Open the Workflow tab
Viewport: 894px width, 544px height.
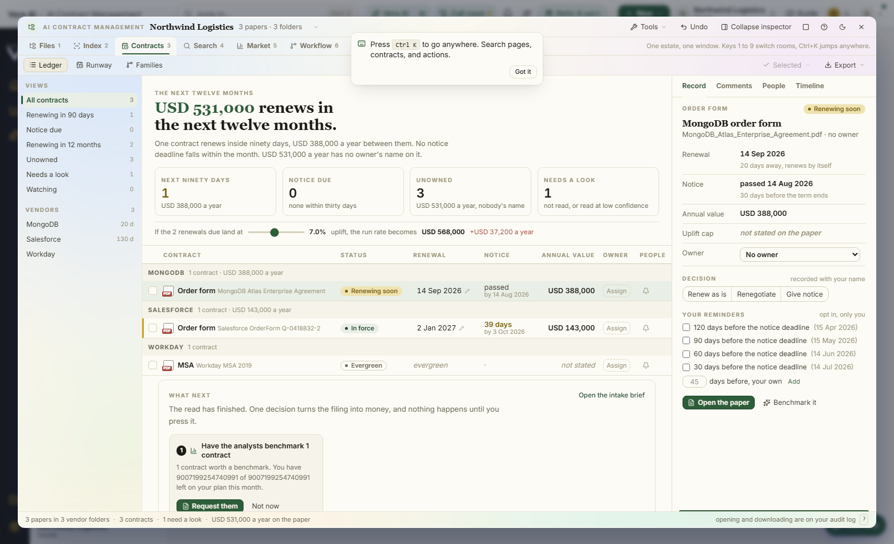coord(314,46)
